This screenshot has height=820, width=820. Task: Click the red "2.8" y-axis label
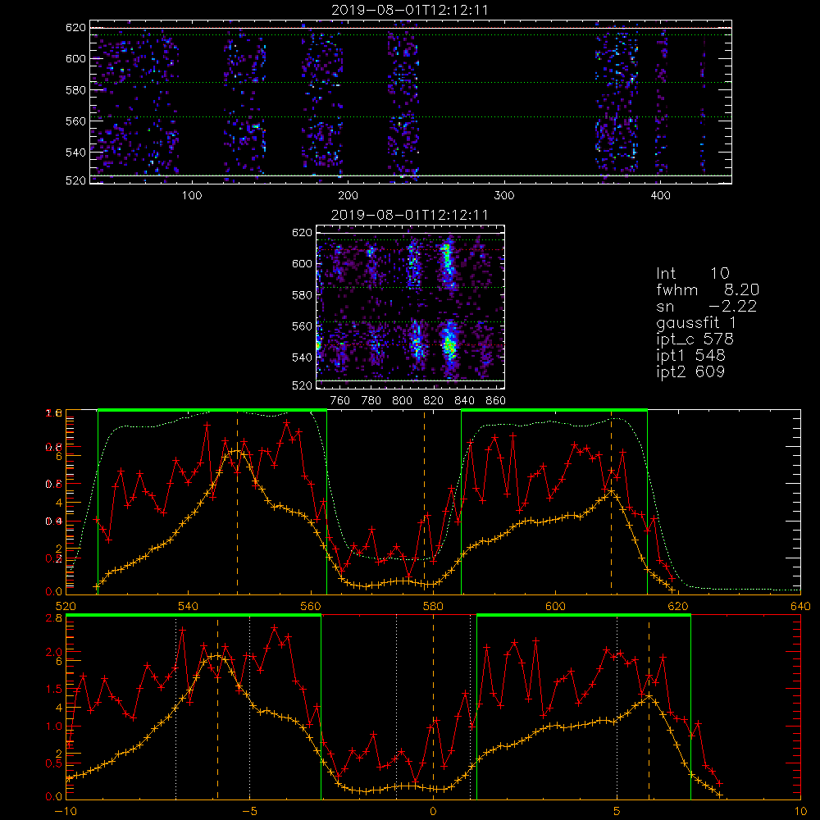click(54, 618)
